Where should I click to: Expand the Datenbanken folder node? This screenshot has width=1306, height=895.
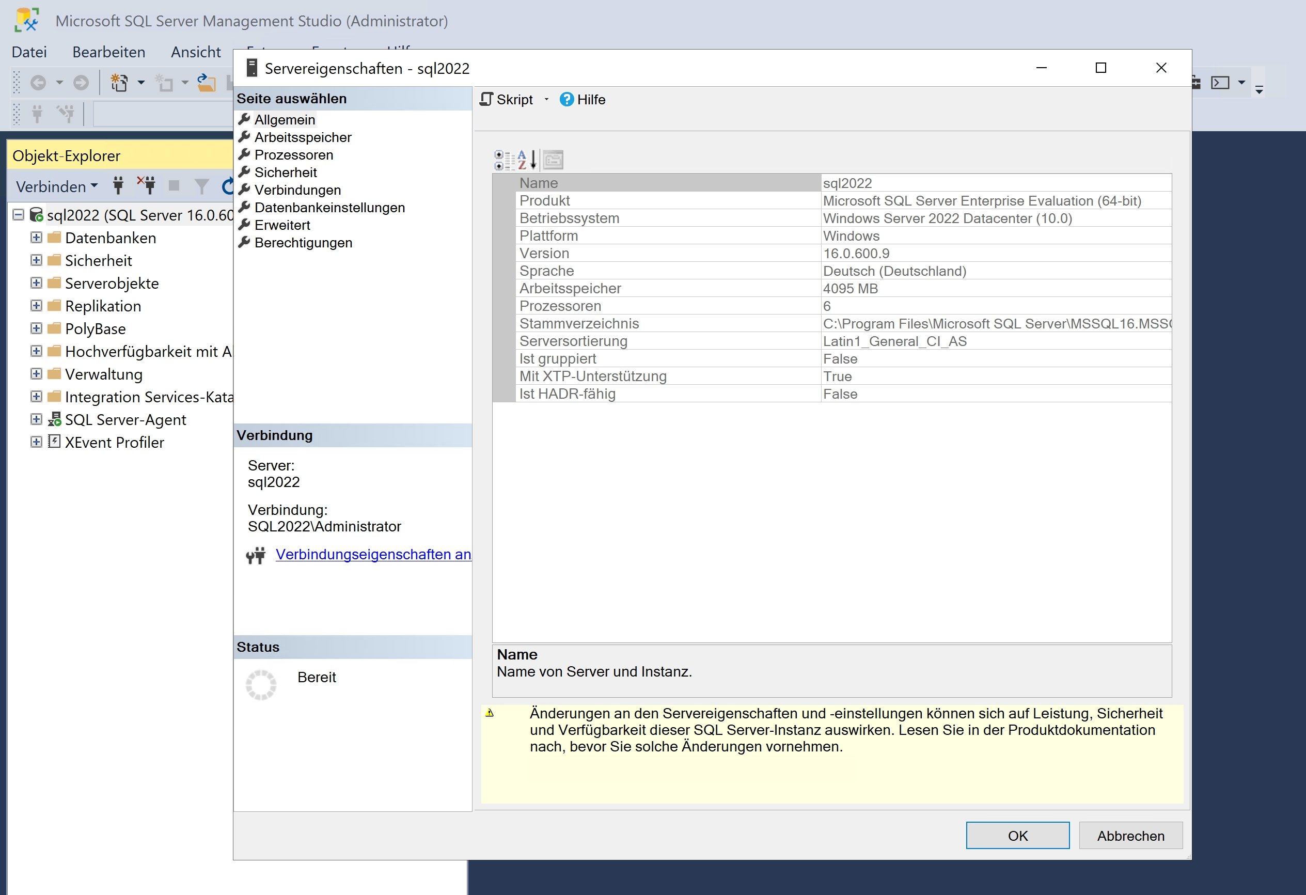pyautogui.click(x=36, y=238)
